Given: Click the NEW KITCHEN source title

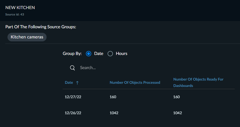Looking at the screenshot, I should click(x=20, y=8).
